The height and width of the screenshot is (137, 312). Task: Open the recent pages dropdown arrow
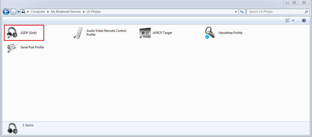(x=19, y=12)
